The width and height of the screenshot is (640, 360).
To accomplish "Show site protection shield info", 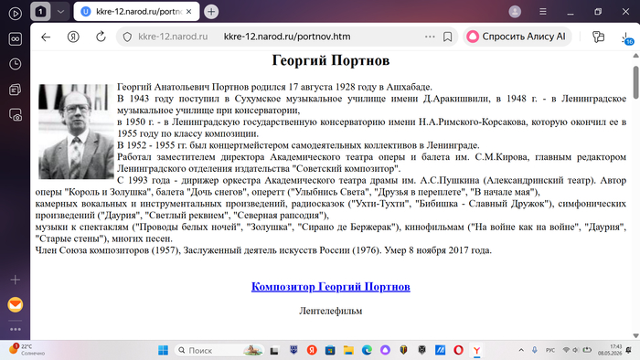I will tap(127, 37).
